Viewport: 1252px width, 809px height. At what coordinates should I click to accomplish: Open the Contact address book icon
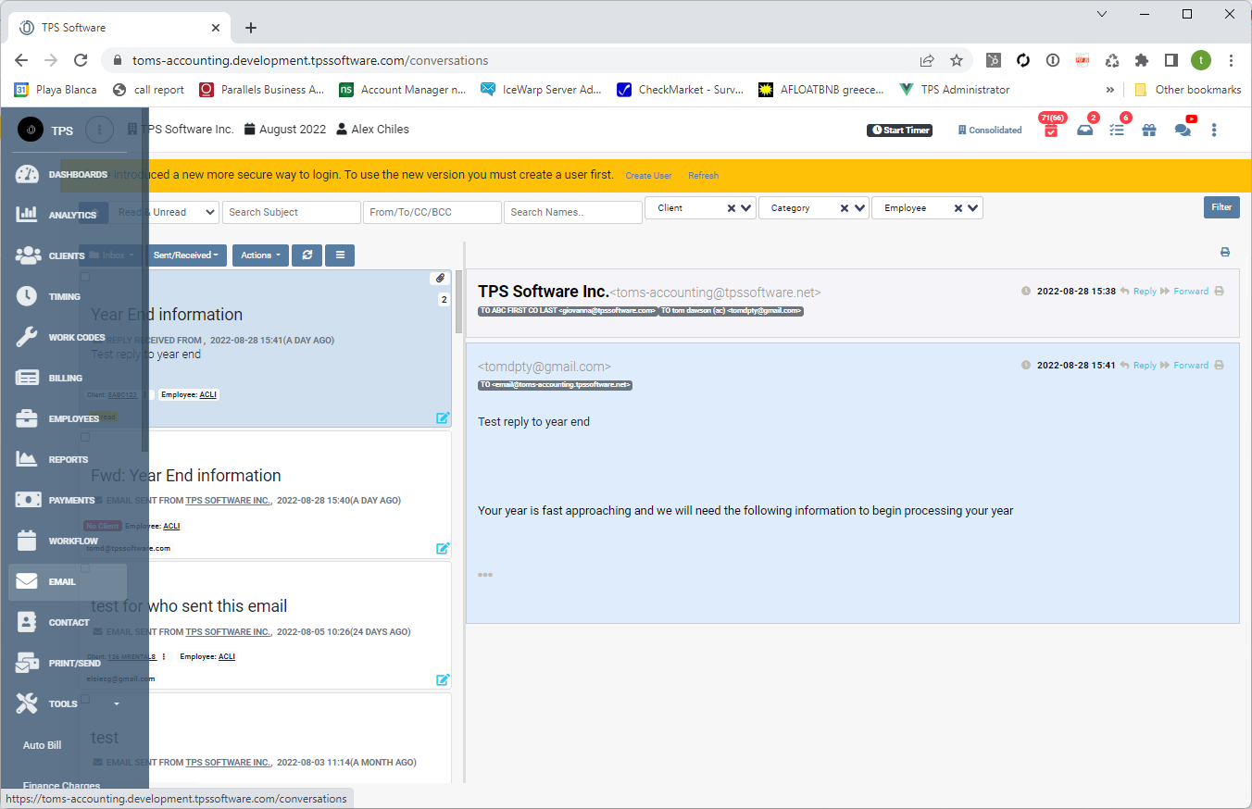coord(28,622)
